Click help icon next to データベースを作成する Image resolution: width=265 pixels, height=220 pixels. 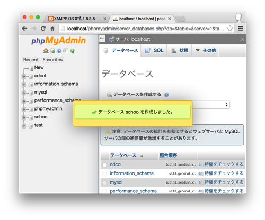tap(166, 95)
